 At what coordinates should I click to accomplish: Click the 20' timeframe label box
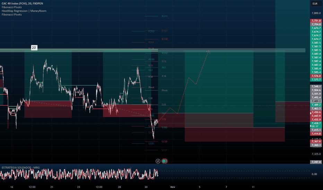click(34, 48)
